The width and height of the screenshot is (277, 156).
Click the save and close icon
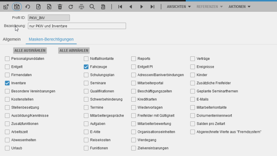[6, 7]
